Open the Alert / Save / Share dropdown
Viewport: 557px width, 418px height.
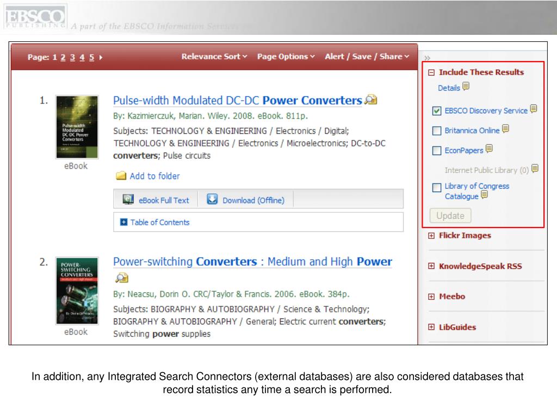(x=367, y=57)
